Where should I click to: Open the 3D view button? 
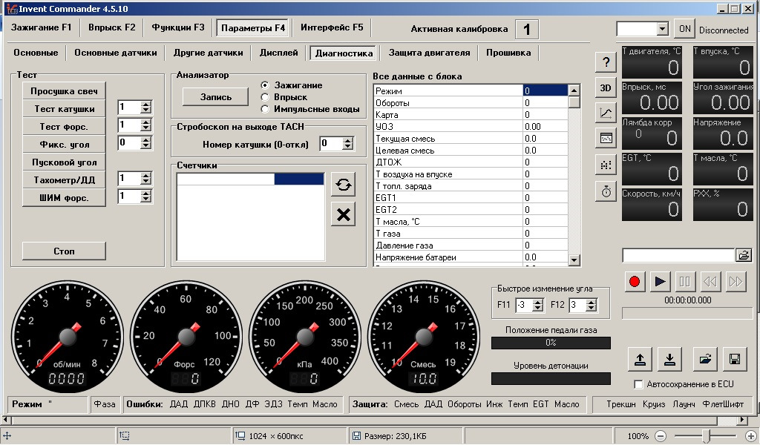click(x=606, y=88)
